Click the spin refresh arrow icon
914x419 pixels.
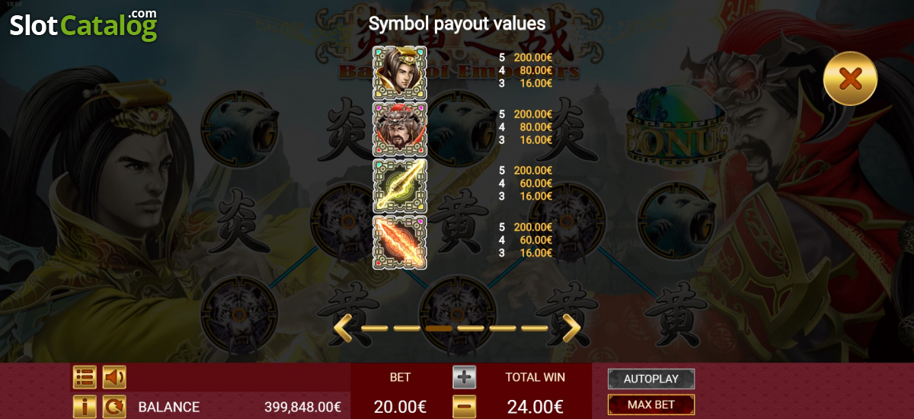click(x=114, y=407)
